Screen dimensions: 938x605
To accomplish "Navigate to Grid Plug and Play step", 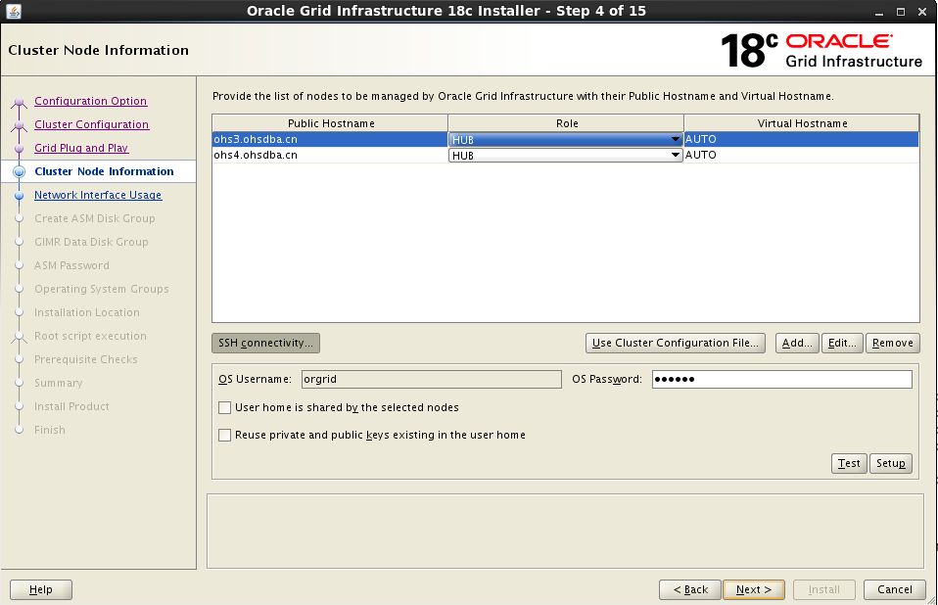I will [x=81, y=148].
